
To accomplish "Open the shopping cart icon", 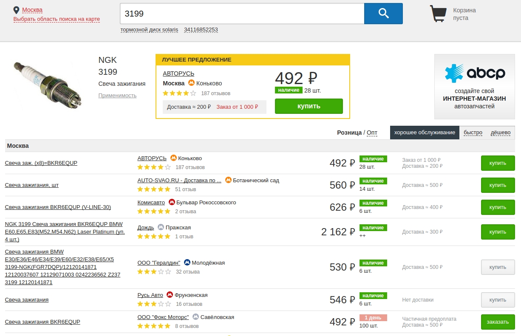I will tap(438, 14).
